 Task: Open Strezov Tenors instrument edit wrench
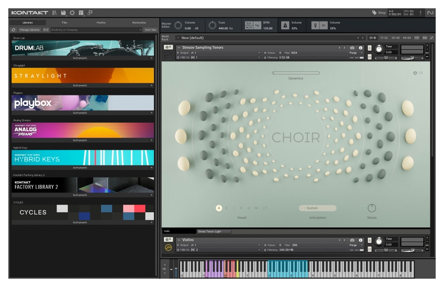(x=168, y=47)
